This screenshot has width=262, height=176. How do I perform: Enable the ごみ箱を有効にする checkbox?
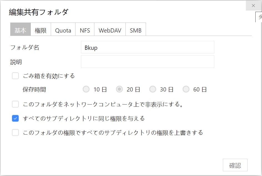15,76
